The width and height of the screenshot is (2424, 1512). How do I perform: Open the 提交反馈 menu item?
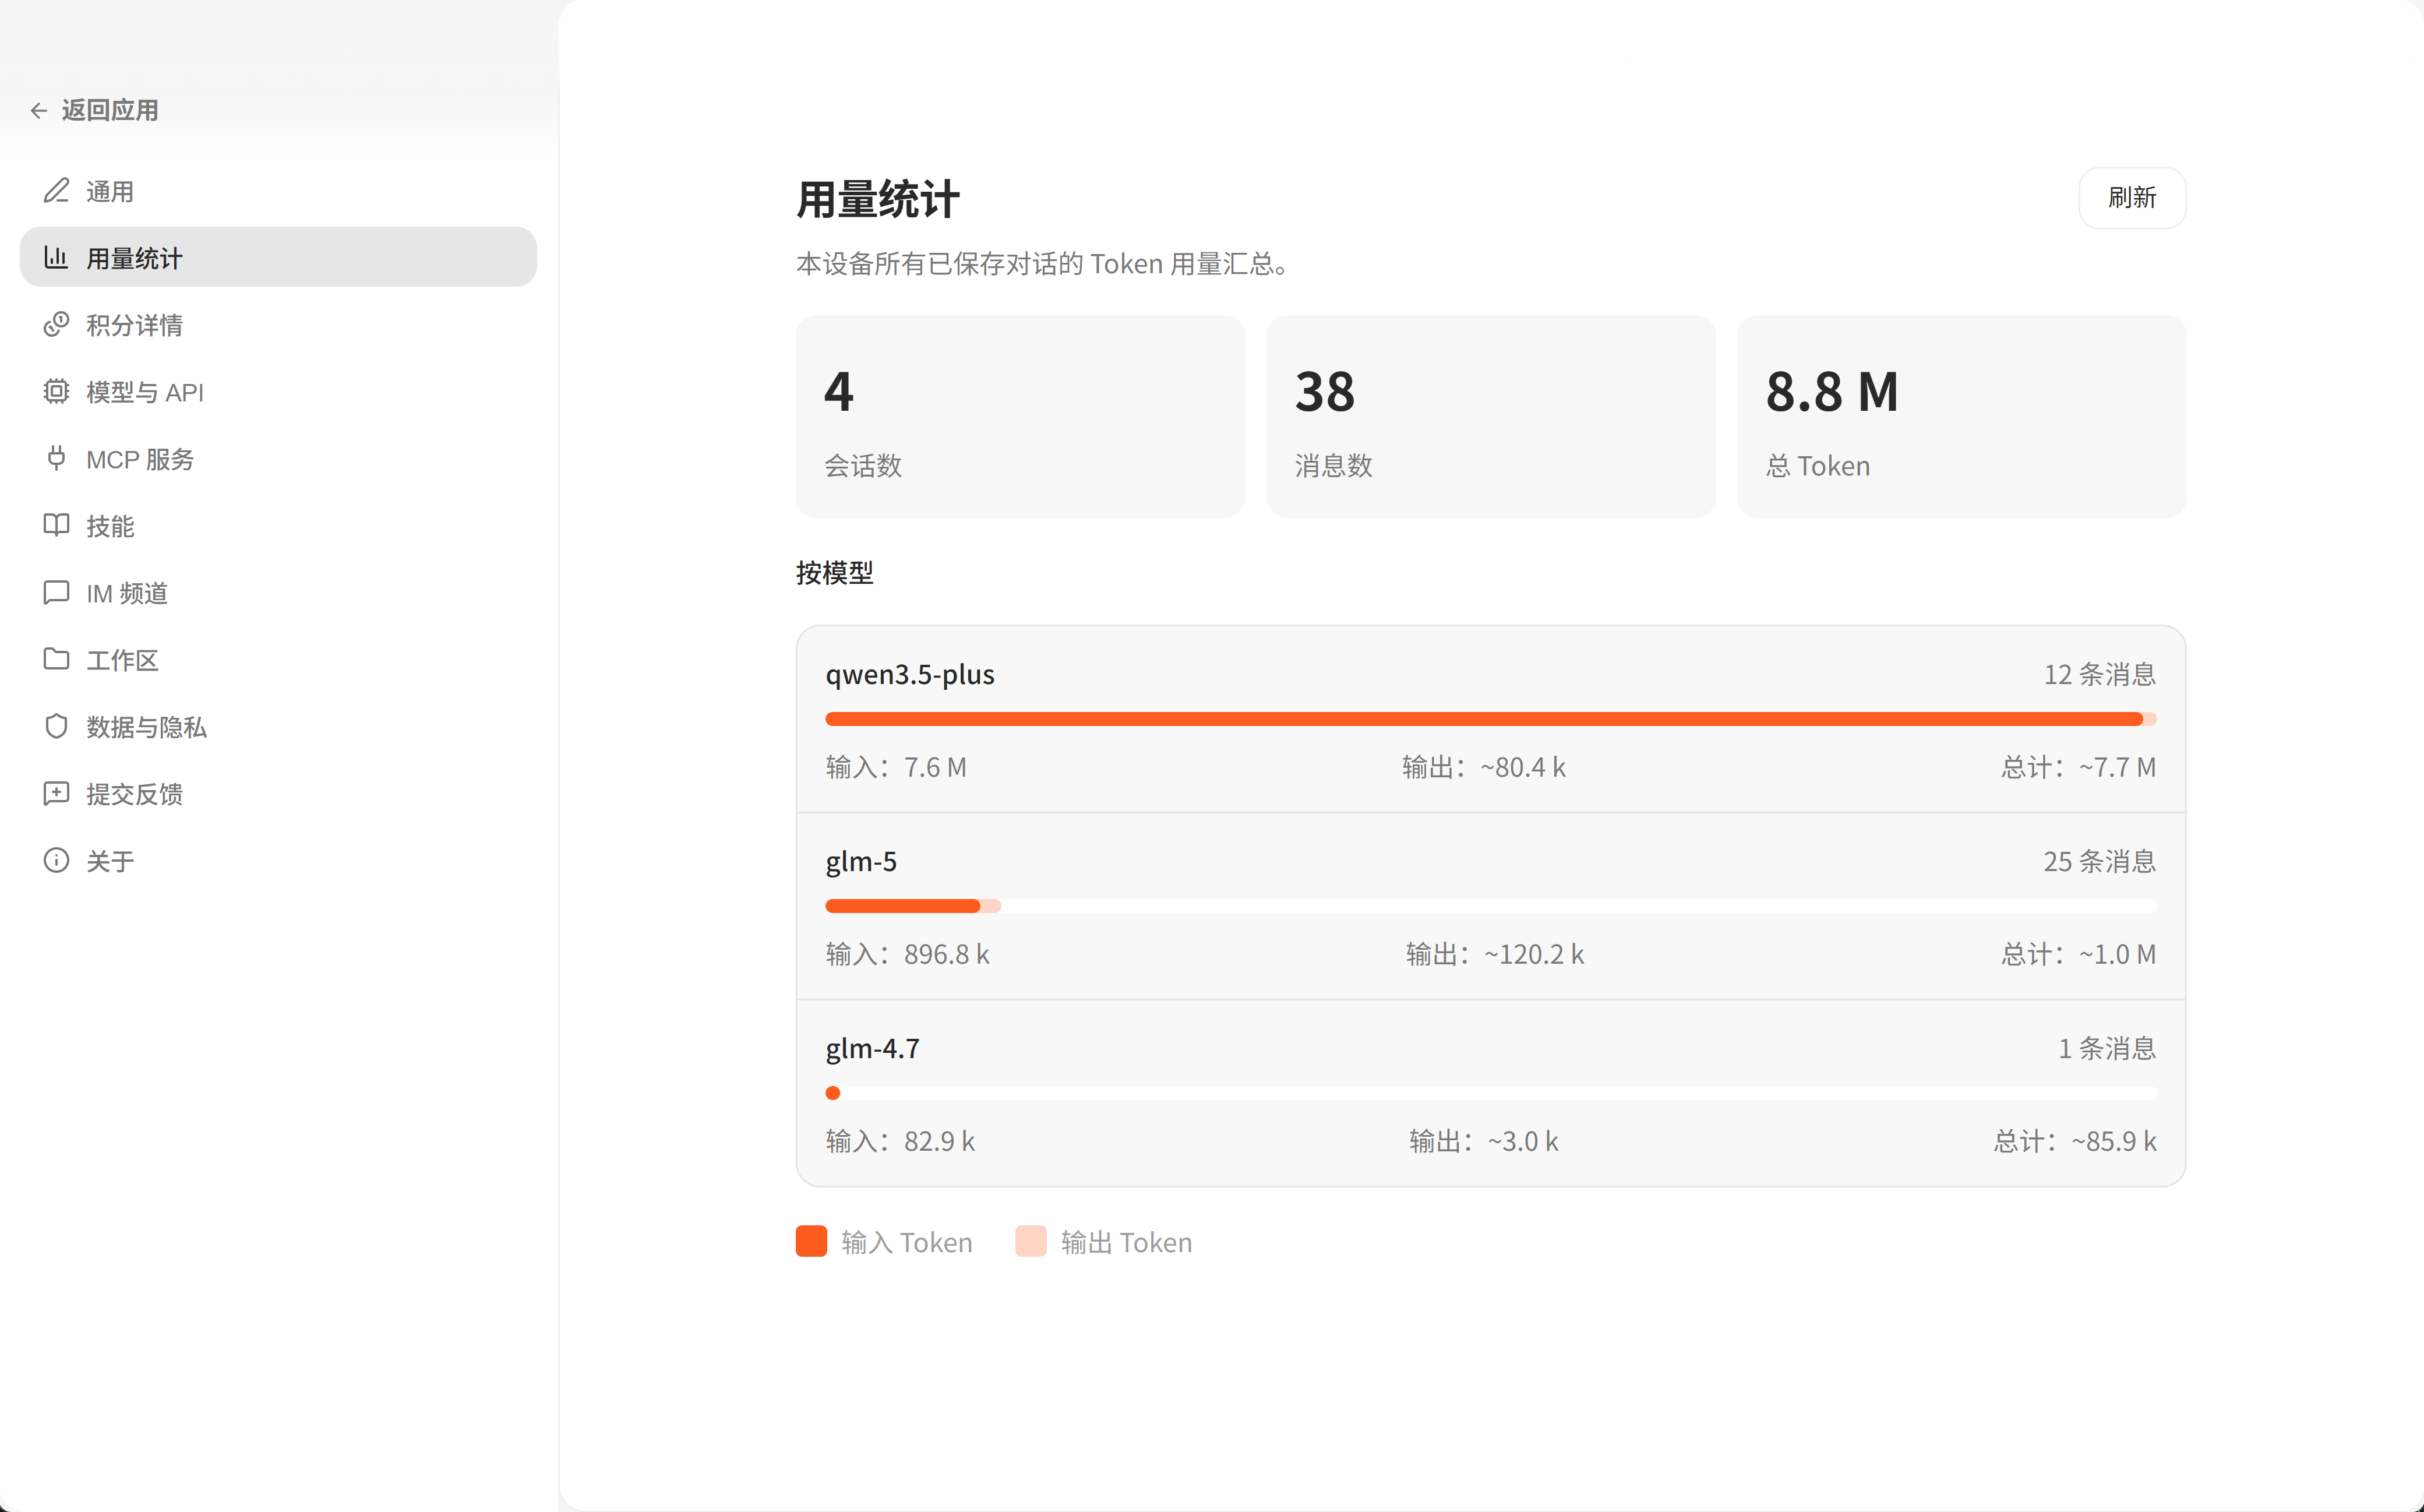(134, 794)
